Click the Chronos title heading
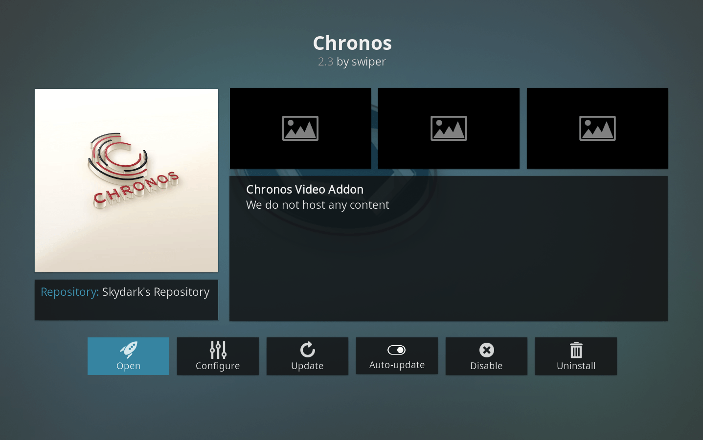This screenshot has height=440, width=703. (x=352, y=43)
